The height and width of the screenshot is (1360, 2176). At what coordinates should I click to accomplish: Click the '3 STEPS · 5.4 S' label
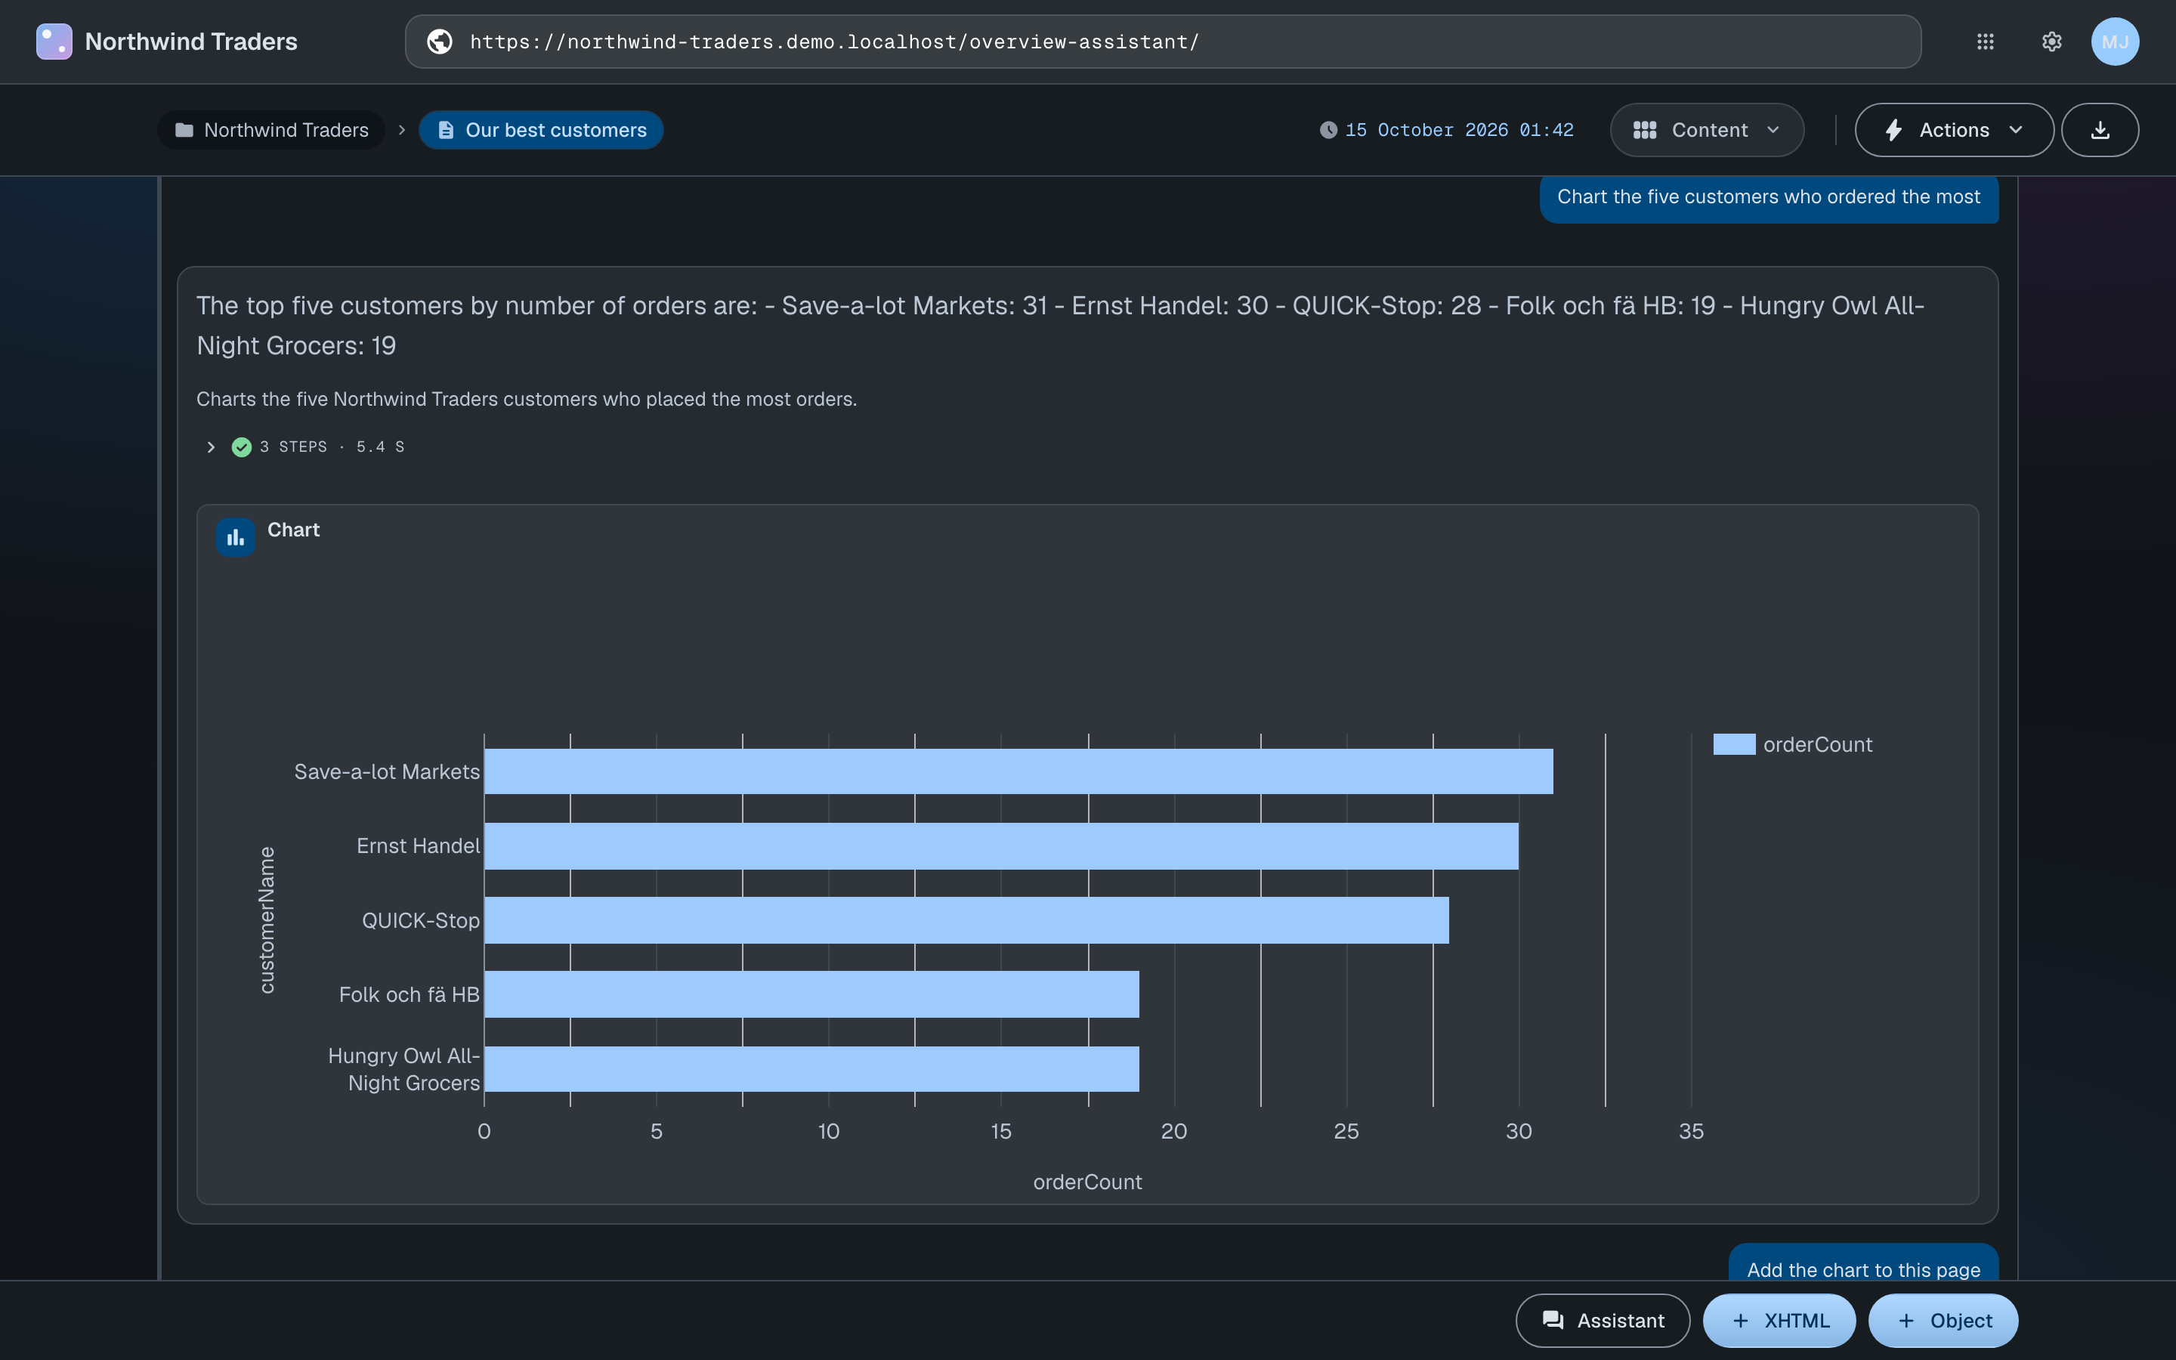[x=332, y=447]
